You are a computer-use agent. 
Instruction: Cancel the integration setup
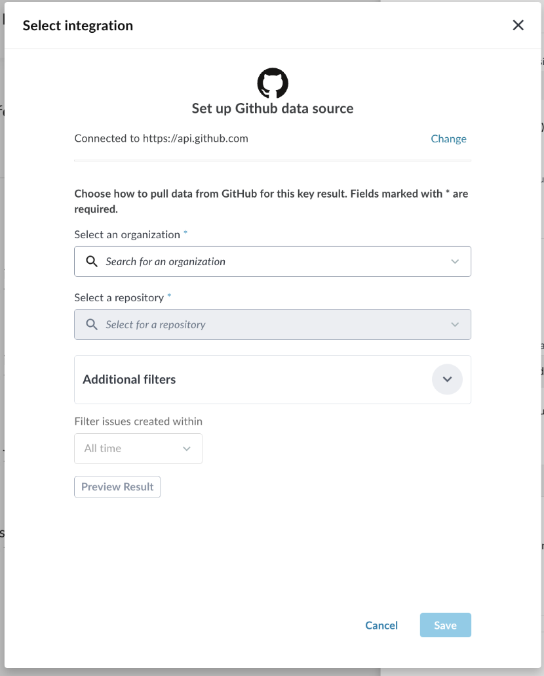click(x=381, y=625)
